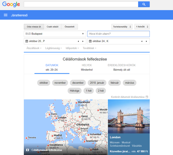Switch to the DÁTUMOK tab
This screenshot has width=173, height=155.
(x=52, y=68)
